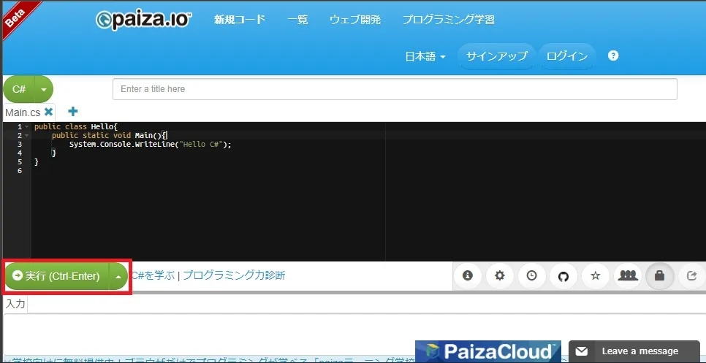Open the ウェブ開発 menu item

(355, 20)
